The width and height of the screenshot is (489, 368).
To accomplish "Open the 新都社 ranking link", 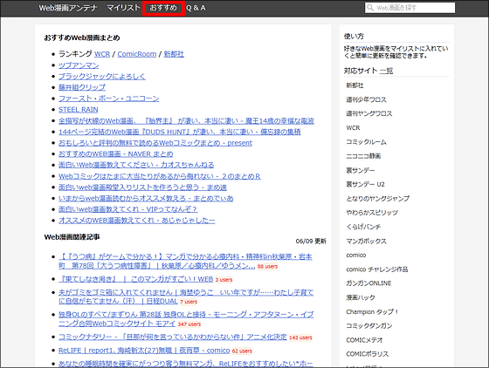I will coord(174,54).
